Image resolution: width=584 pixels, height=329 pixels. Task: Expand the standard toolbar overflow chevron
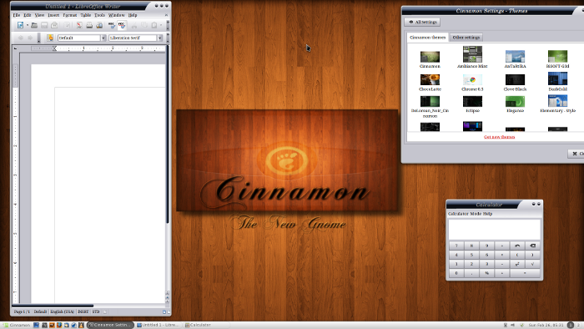coord(168,25)
